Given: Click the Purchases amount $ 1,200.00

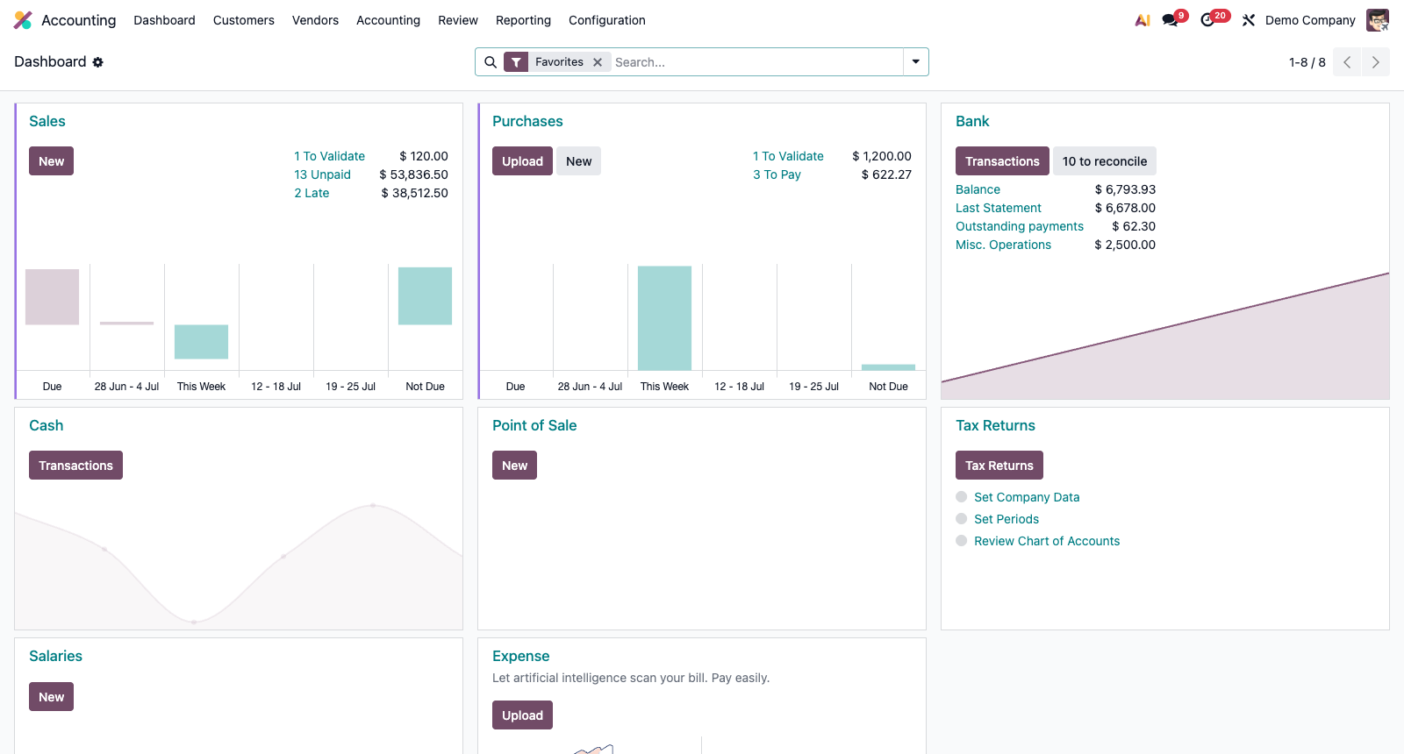Looking at the screenshot, I should pyautogui.click(x=882, y=156).
